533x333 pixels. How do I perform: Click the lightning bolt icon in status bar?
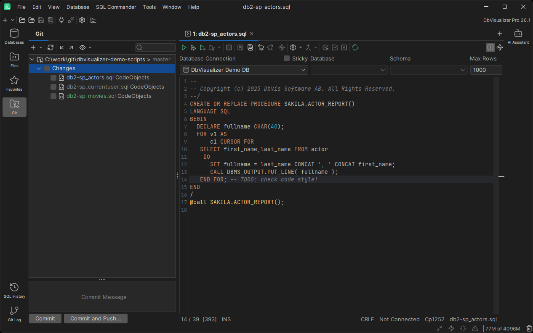coord(451,328)
